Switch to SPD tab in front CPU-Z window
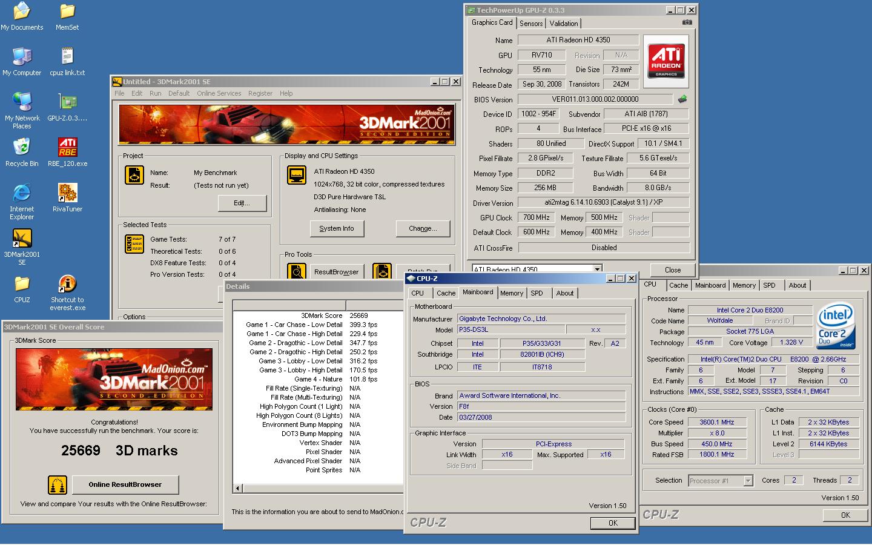This screenshot has height=545, width=872. 537,293
